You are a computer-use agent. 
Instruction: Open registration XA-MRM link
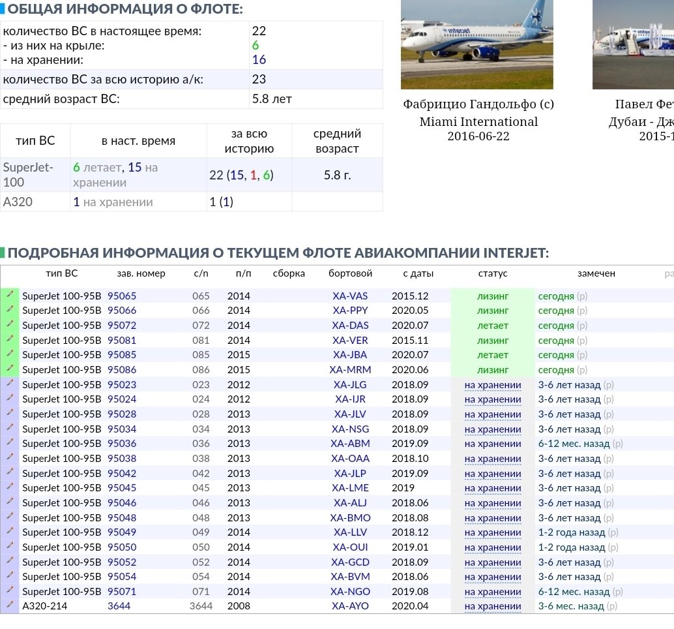click(350, 369)
